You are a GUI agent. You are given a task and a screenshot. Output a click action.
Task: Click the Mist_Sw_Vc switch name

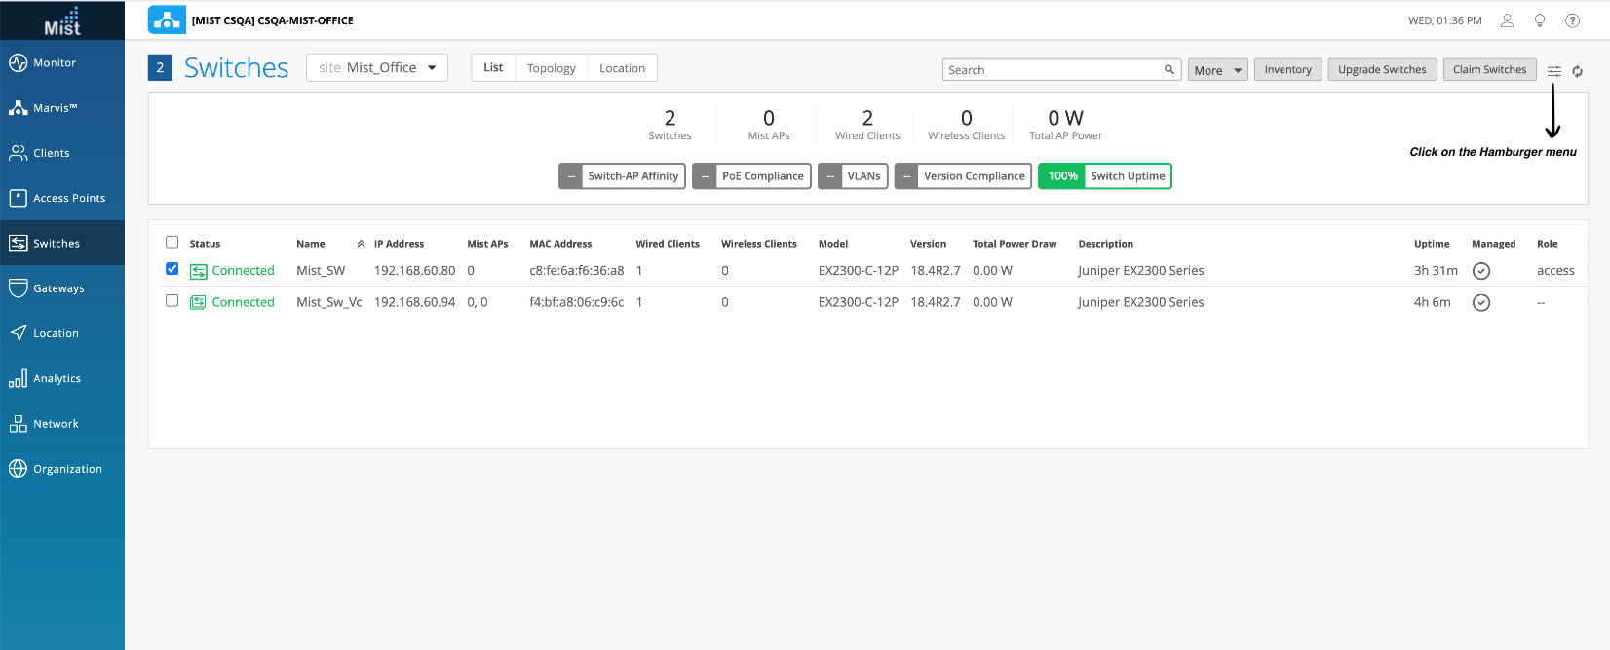[x=329, y=302]
